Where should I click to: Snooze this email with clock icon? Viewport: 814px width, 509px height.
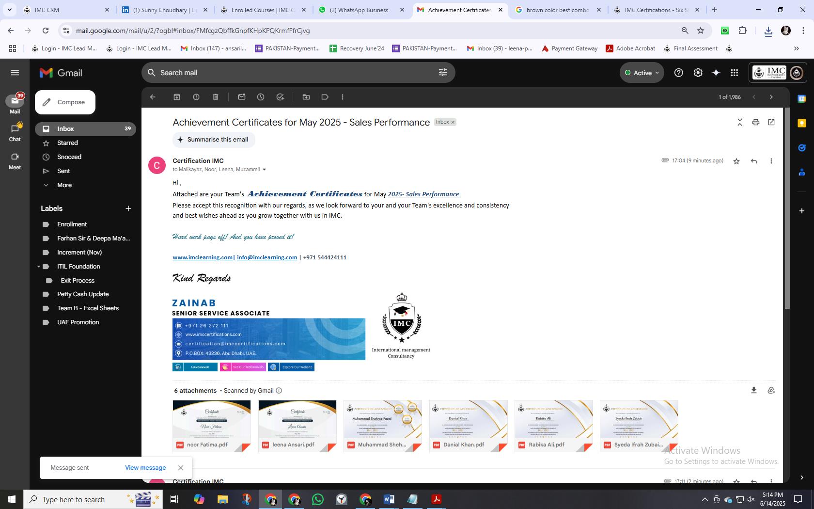[261, 97]
